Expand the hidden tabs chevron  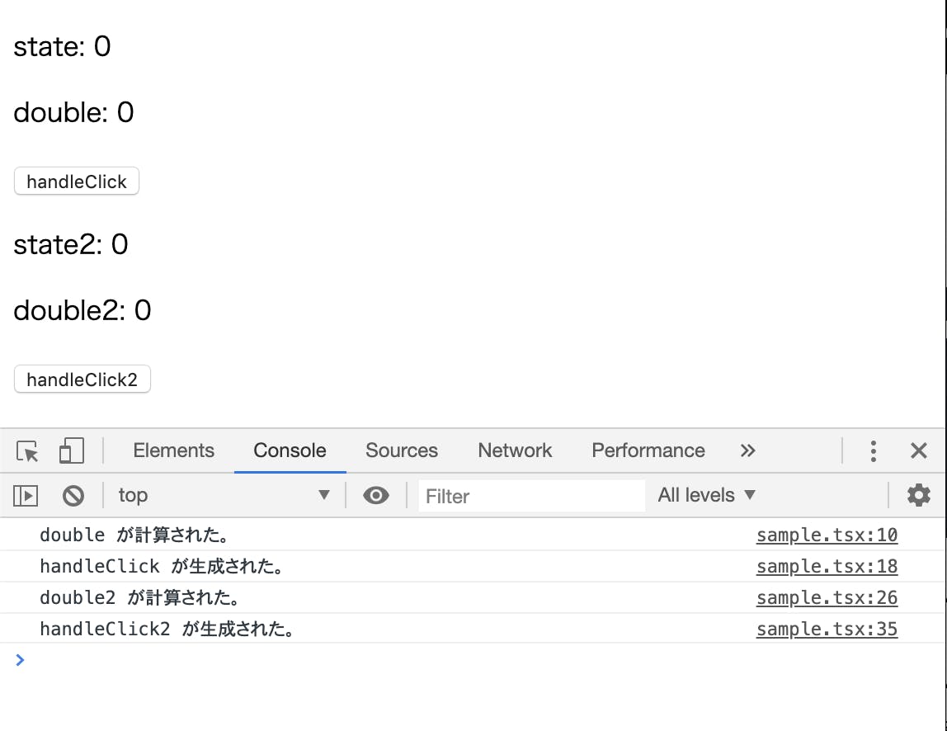[x=747, y=450]
